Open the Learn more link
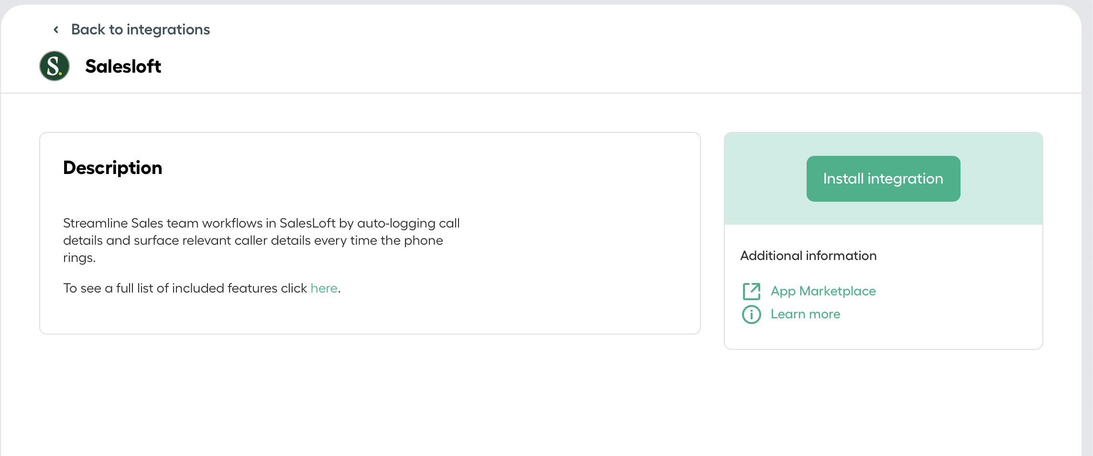 tap(806, 314)
